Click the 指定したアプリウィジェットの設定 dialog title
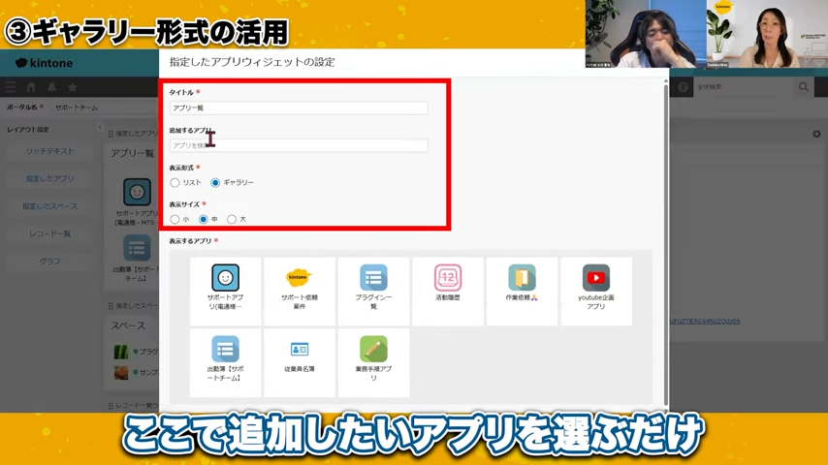The height and width of the screenshot is (465, 828). point(252,62)
